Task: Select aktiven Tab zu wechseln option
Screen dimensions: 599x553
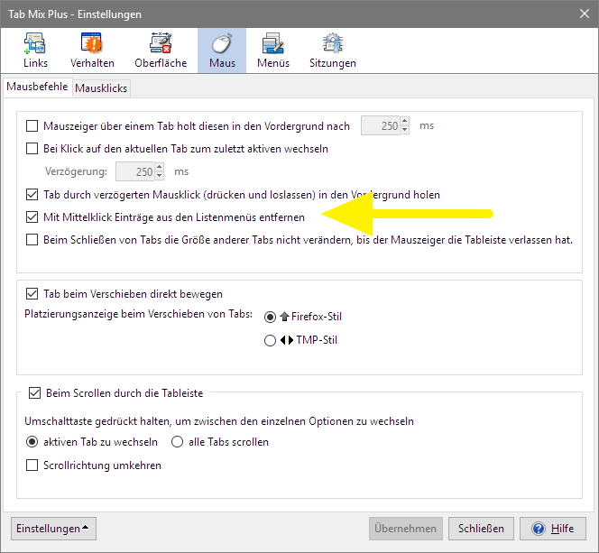Action: 32,442
